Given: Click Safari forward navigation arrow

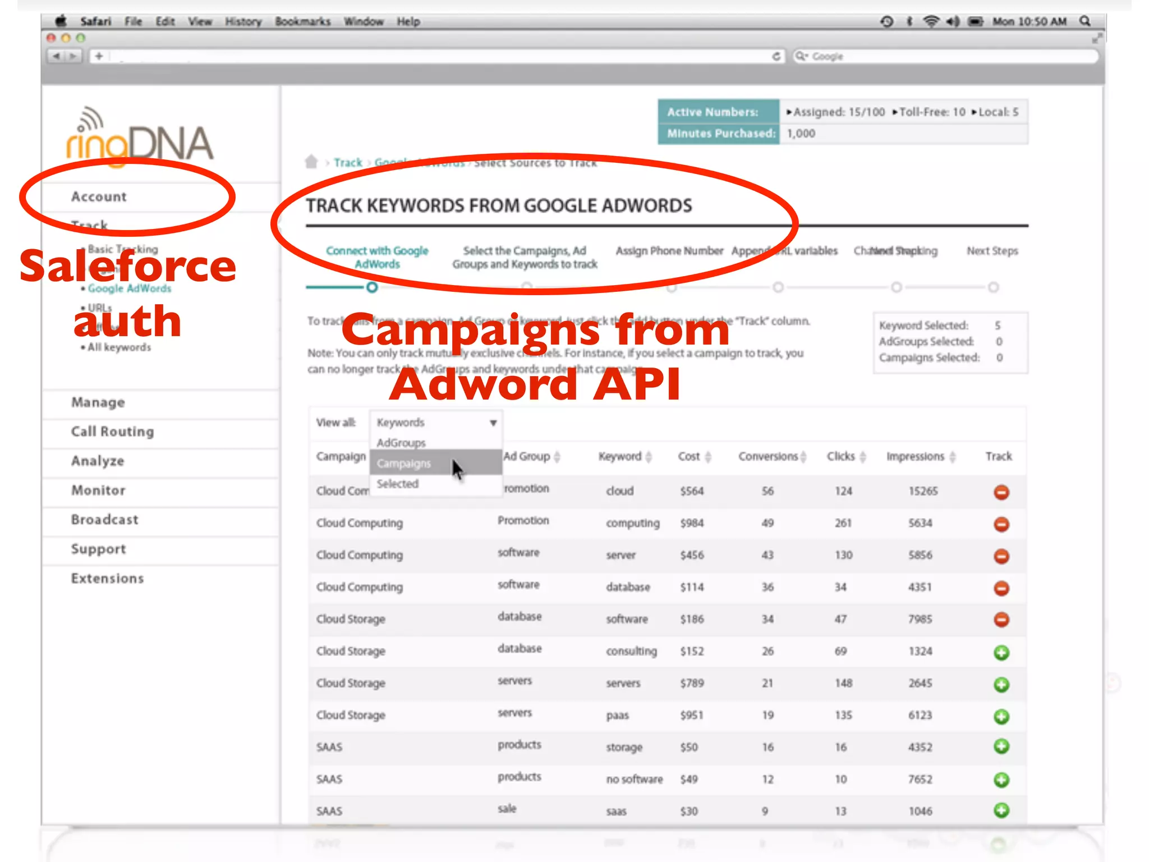Looking at the screenshot, I should pyautogui.click(x=73, y=56).
